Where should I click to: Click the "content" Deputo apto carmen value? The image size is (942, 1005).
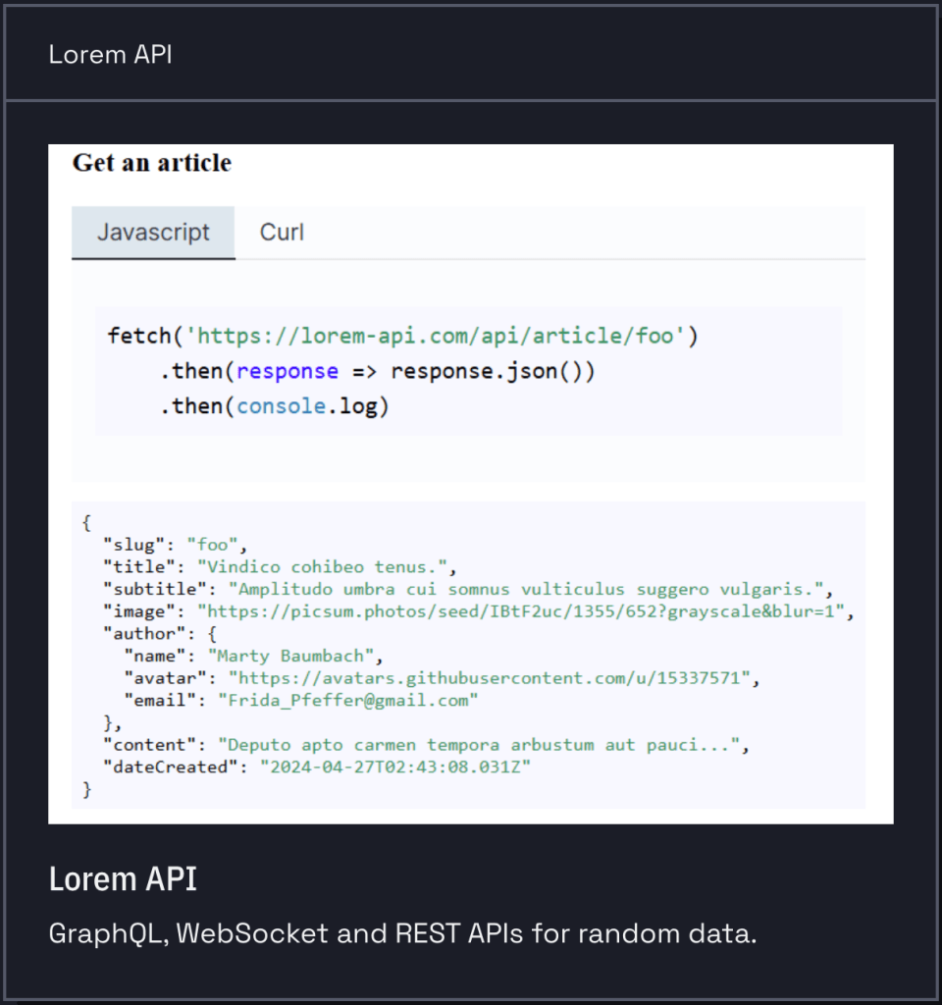point(479,745)
